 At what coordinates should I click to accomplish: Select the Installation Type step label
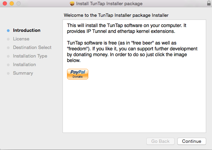point(30,56)
